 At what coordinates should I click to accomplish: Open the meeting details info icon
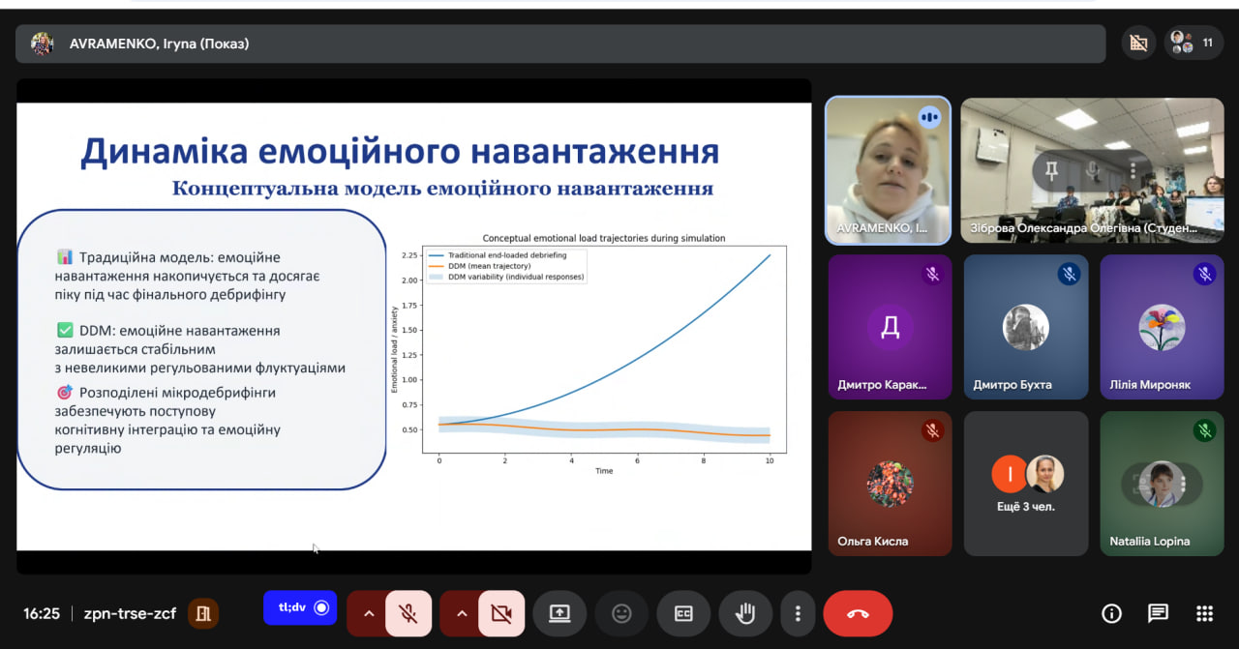pyautogui.click(x=1111, y=613)
